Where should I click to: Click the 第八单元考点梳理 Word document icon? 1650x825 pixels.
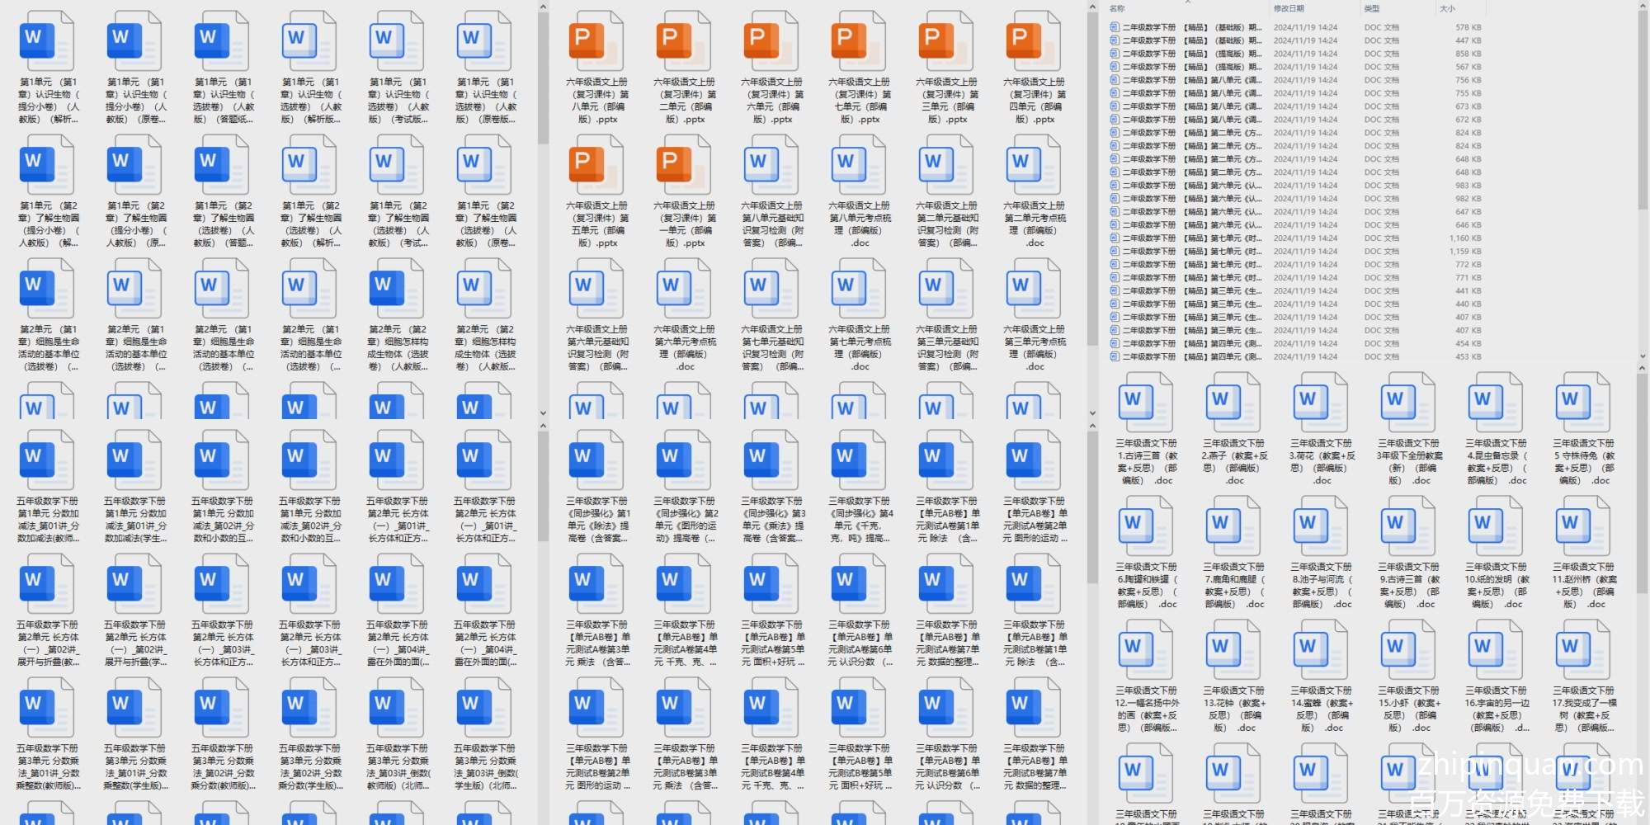tap(859, 164)
